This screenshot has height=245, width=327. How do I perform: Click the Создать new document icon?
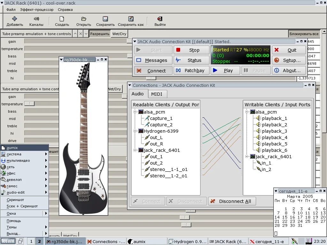coord(62,19)
